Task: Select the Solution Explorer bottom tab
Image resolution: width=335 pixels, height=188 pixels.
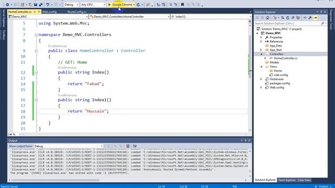Action: coord(265,180)
